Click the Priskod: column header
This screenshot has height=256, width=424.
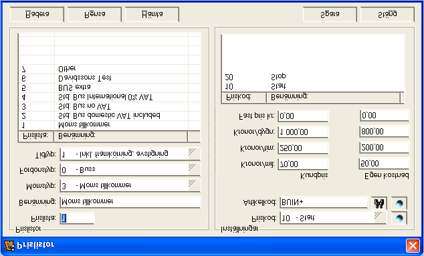click(x=244, y=97)
